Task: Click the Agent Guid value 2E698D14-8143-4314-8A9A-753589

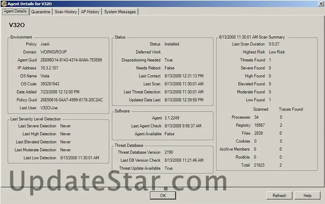Action: [71, 60]
